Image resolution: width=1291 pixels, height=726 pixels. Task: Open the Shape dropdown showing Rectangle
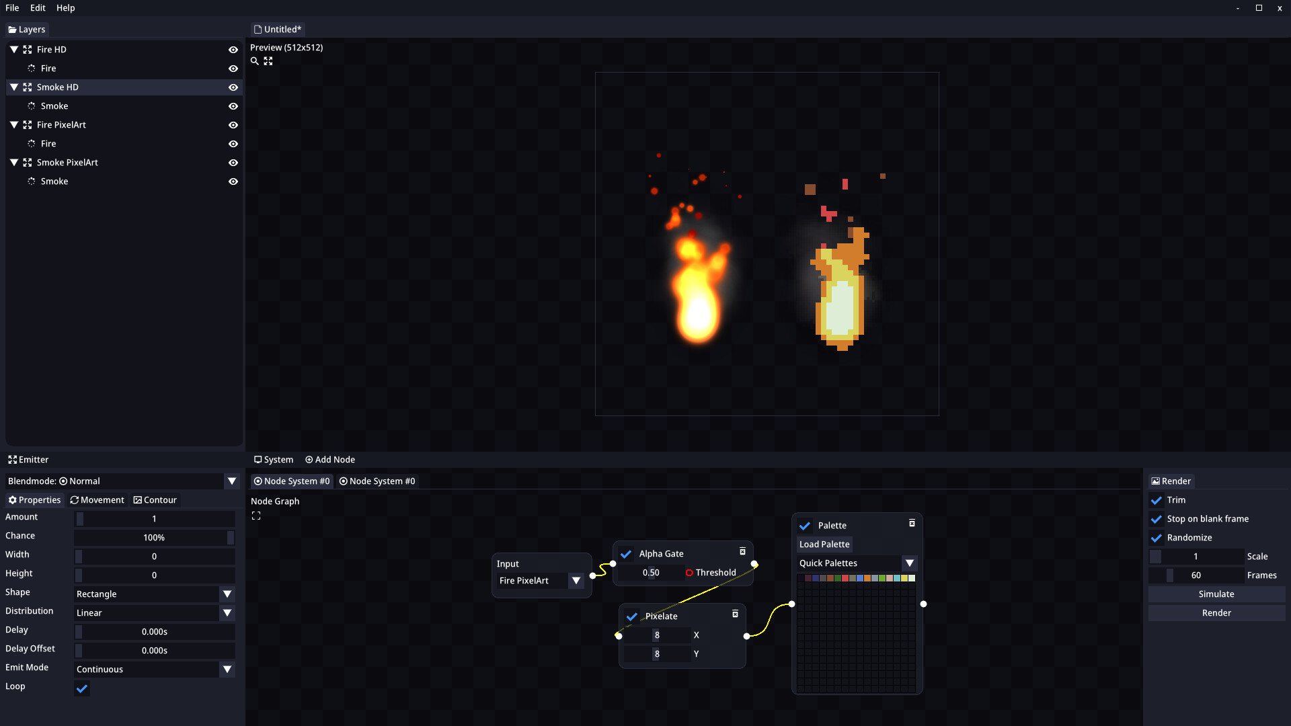[227, 594]
